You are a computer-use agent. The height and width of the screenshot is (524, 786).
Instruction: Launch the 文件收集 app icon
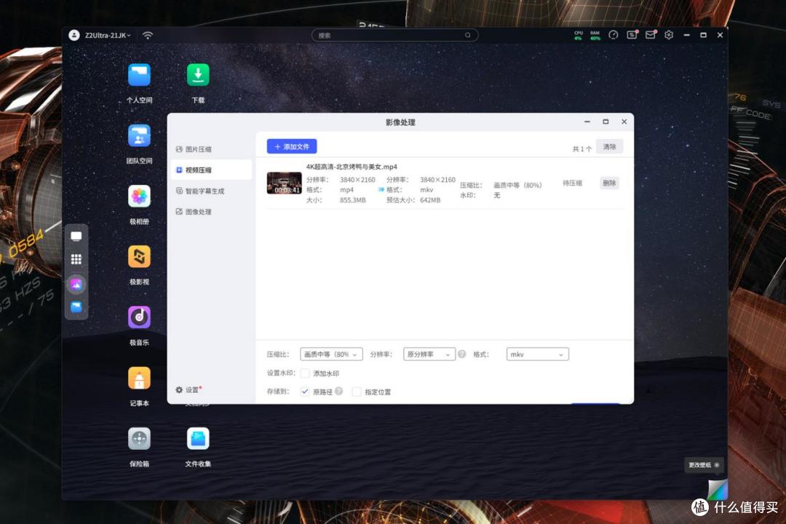(198, 440)
